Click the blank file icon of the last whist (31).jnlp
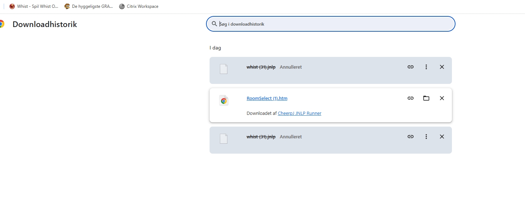 223,139
